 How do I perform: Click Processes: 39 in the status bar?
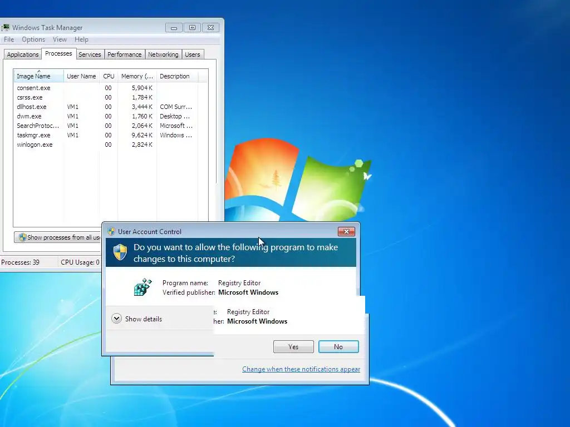click(x=21, y=262)
